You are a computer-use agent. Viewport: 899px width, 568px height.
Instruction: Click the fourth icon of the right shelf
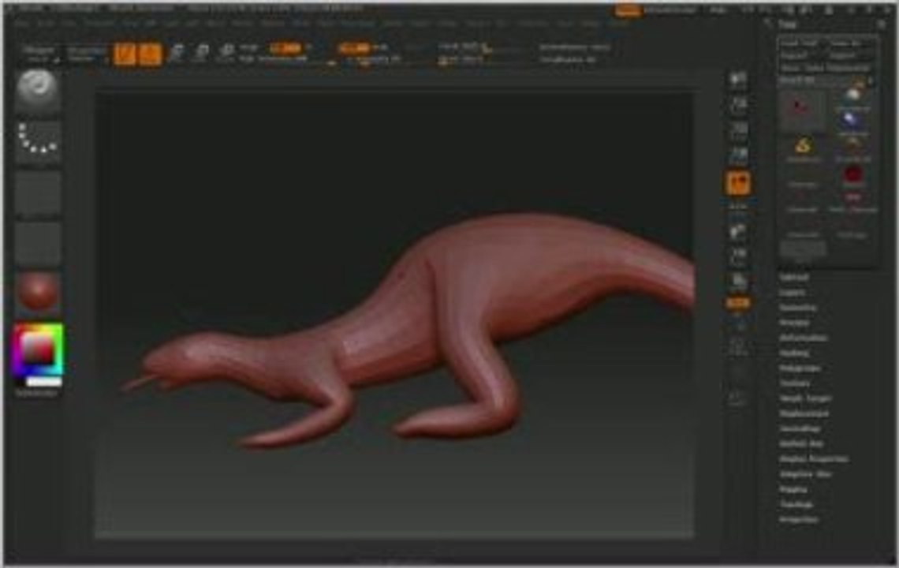pyautogui.click(x=738, y=155)
